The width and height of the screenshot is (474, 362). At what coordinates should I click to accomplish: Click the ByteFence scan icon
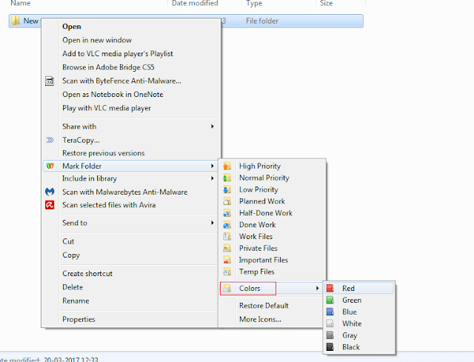[x=50, y=81]
